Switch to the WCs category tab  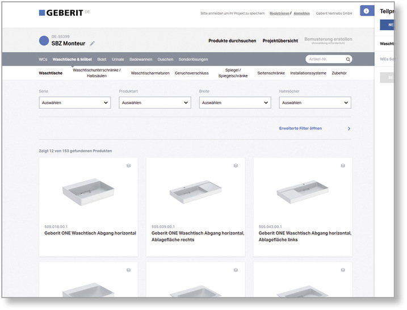coord(43,59)
